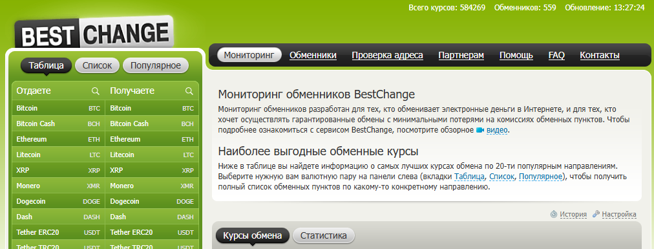Open the Помощь menu item
The width and height of the screenshot is (654, 249).
pos(516,55)
